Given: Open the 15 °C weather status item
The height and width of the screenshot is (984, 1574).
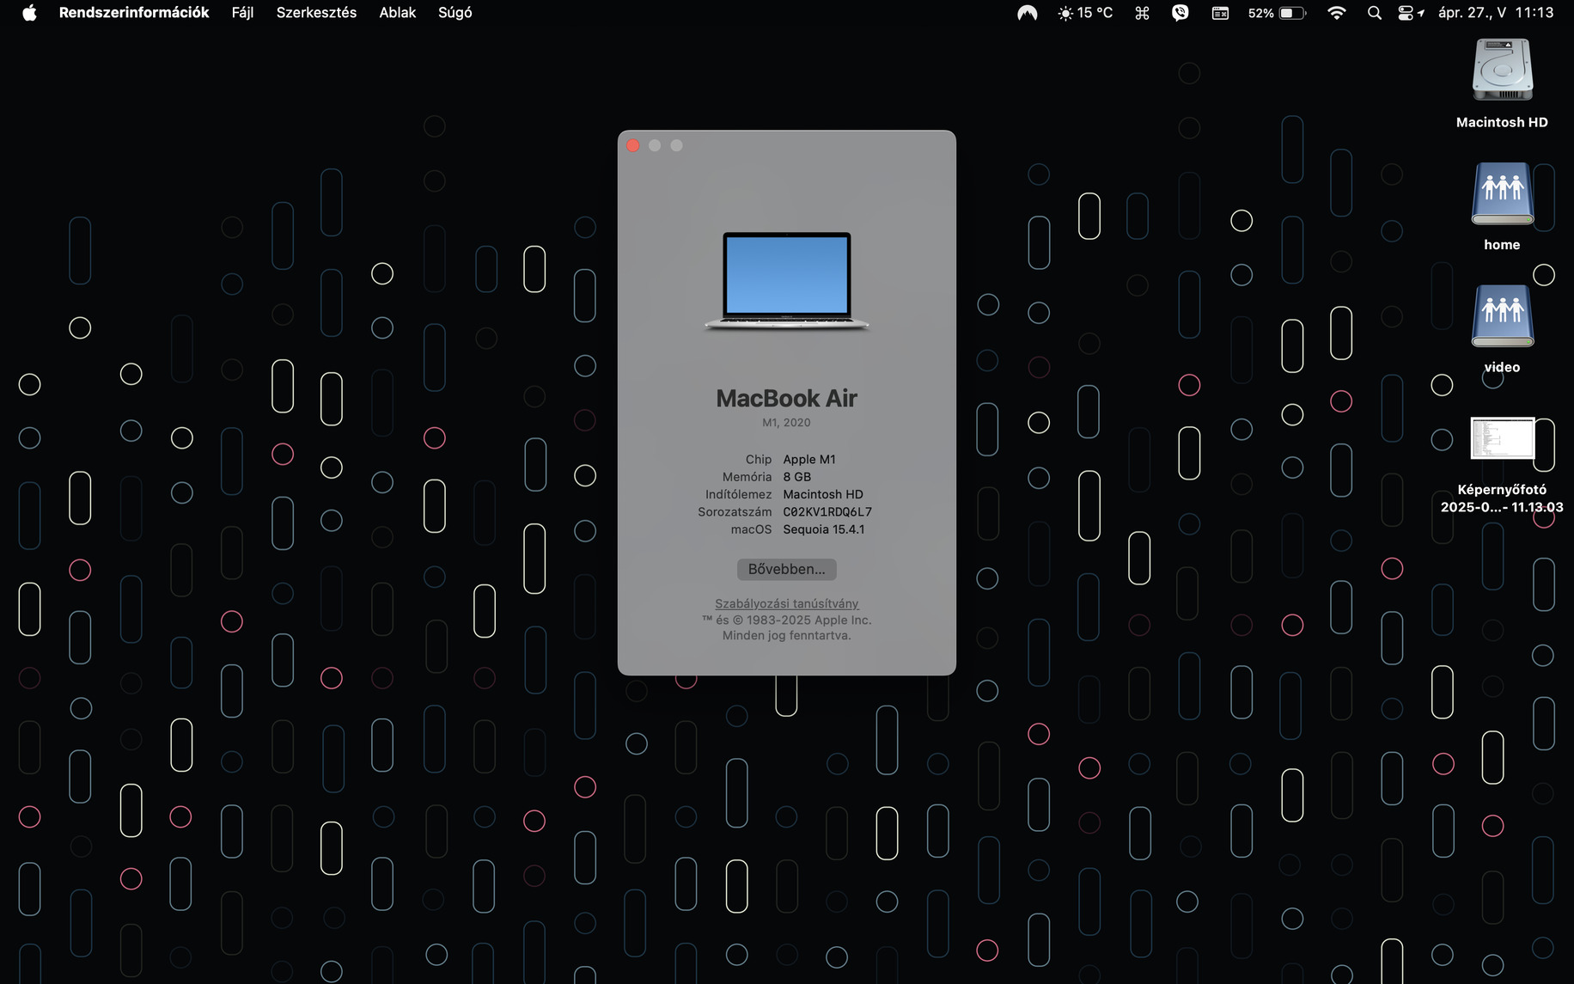Looking at the screenshot, I should click(1085, 13).
